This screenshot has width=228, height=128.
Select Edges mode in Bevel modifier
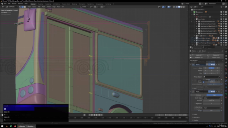coord(214,95)
